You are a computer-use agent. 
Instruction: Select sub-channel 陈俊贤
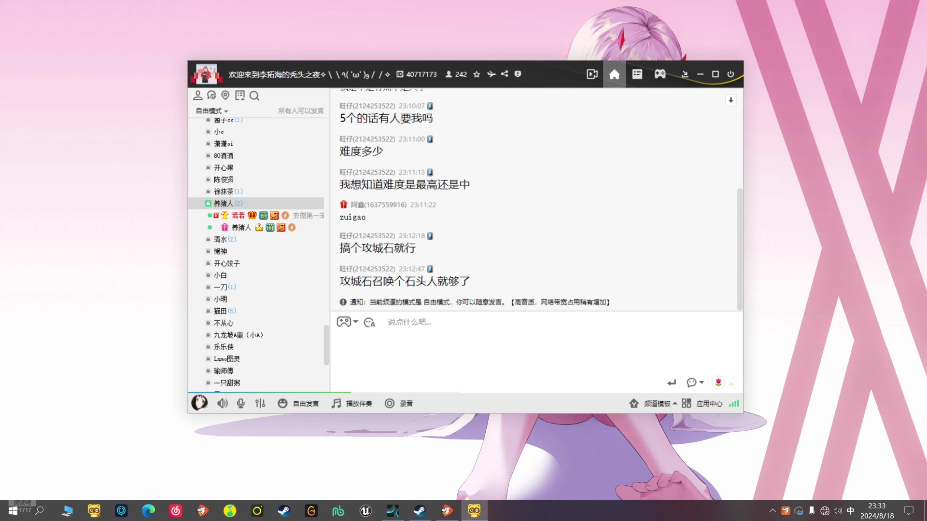pyautogui.click(x=224, y=179)
